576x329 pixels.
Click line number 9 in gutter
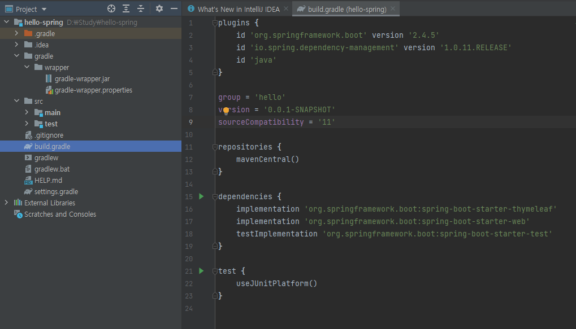click(x=190, y=122)
